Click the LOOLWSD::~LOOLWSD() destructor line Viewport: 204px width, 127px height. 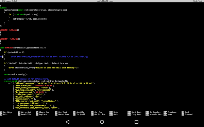pyautogui.click(x=10, y=39)
